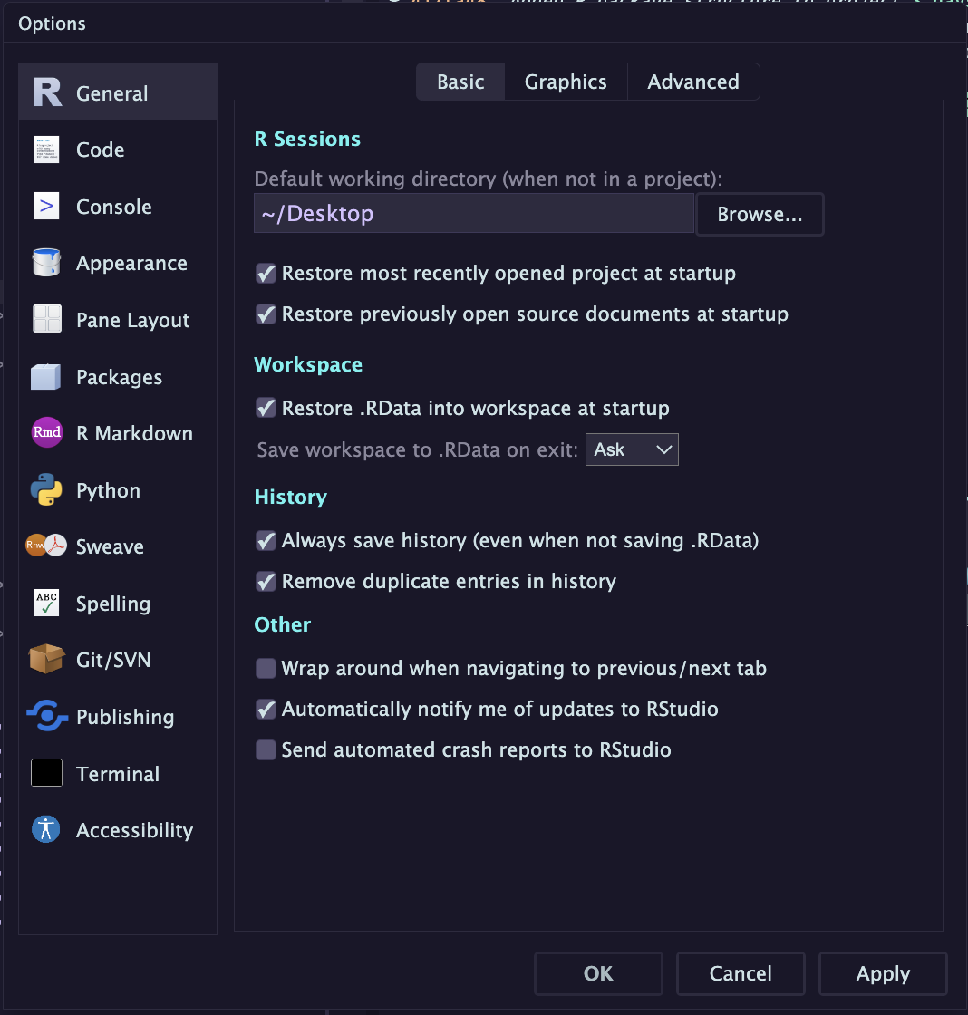The height and width of the screenshot is (1015, 968).
Task: Click the Apply button
Action: [883, 973]
